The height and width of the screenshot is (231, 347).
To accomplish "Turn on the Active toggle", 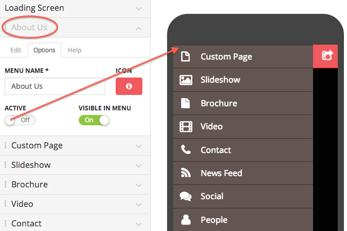I will [x=20, y=120].
